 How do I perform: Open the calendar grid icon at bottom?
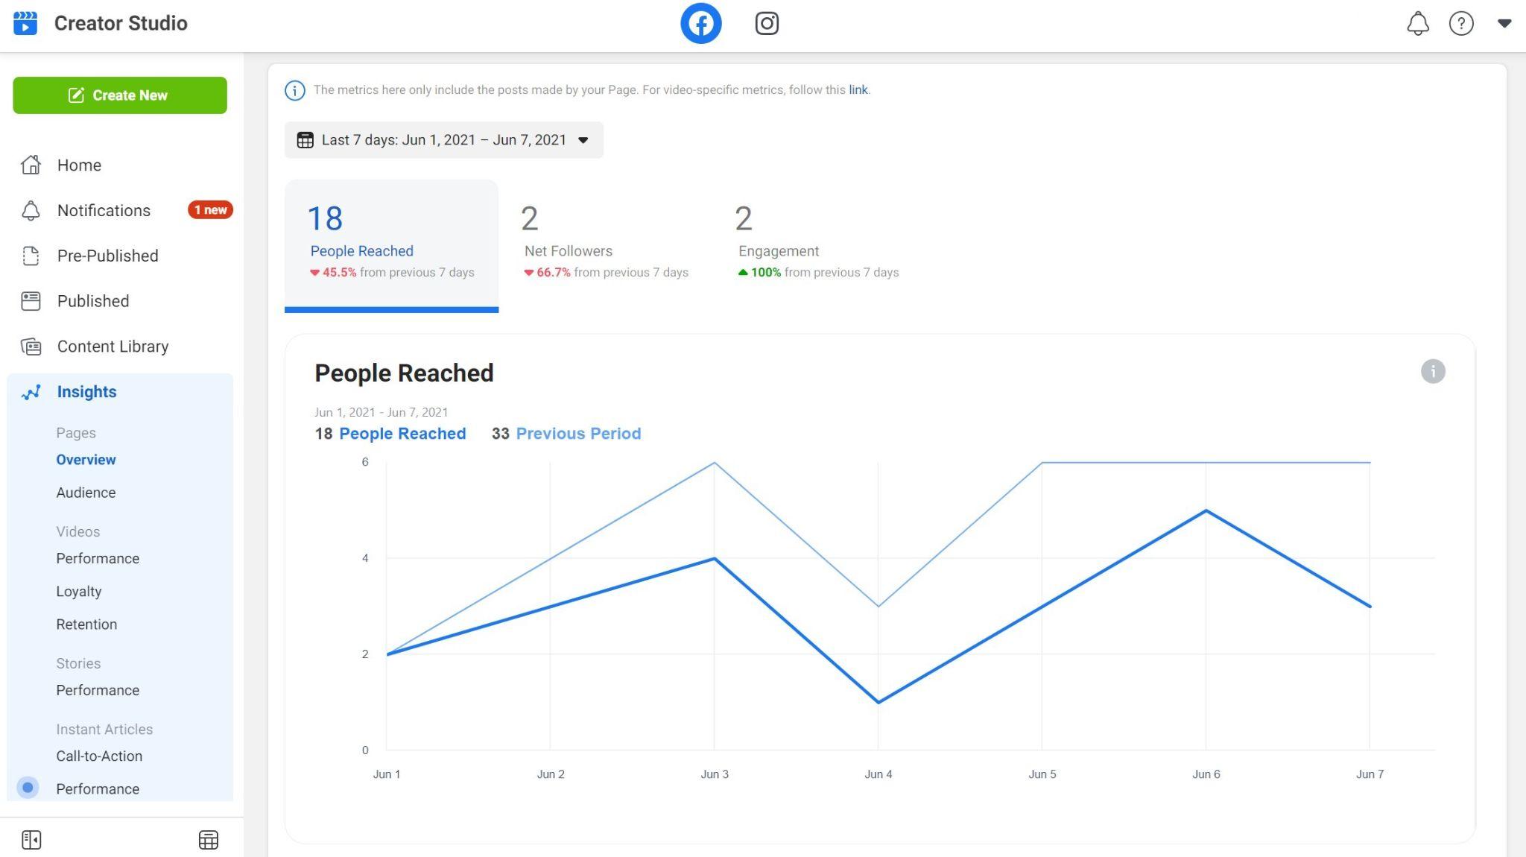[x=209, y=839]
